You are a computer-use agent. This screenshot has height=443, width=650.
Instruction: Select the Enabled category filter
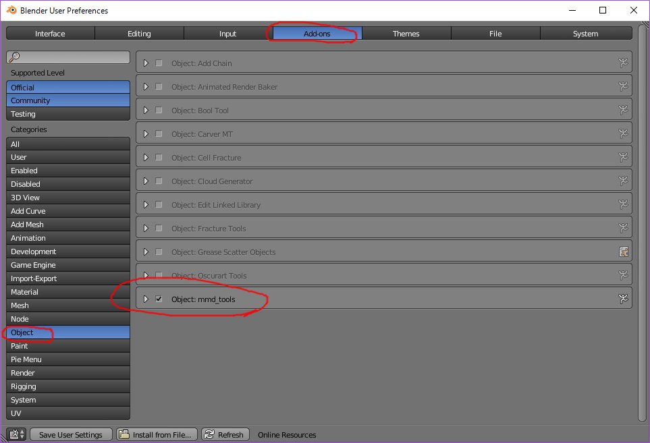[x=68, y=171]
